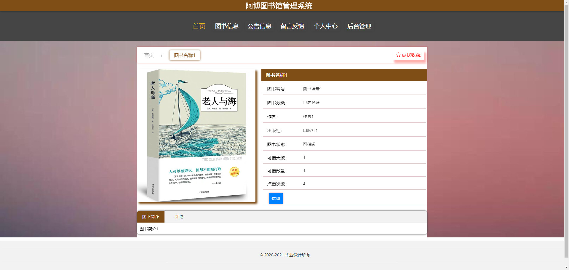The height and width of the screenshot is (270, 569).
Task: Click the 可借阅 book status value
Action: point(309,144)
